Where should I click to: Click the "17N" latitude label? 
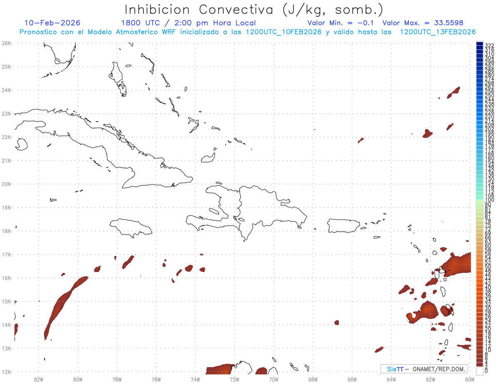(x=6, y=254)
